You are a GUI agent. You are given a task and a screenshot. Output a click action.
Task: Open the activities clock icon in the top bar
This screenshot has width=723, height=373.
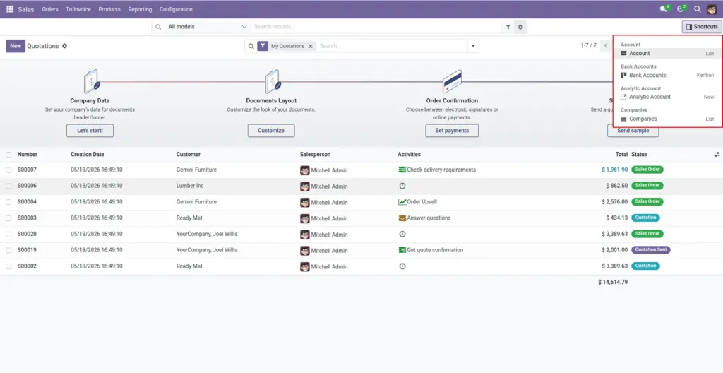[681, 9]
